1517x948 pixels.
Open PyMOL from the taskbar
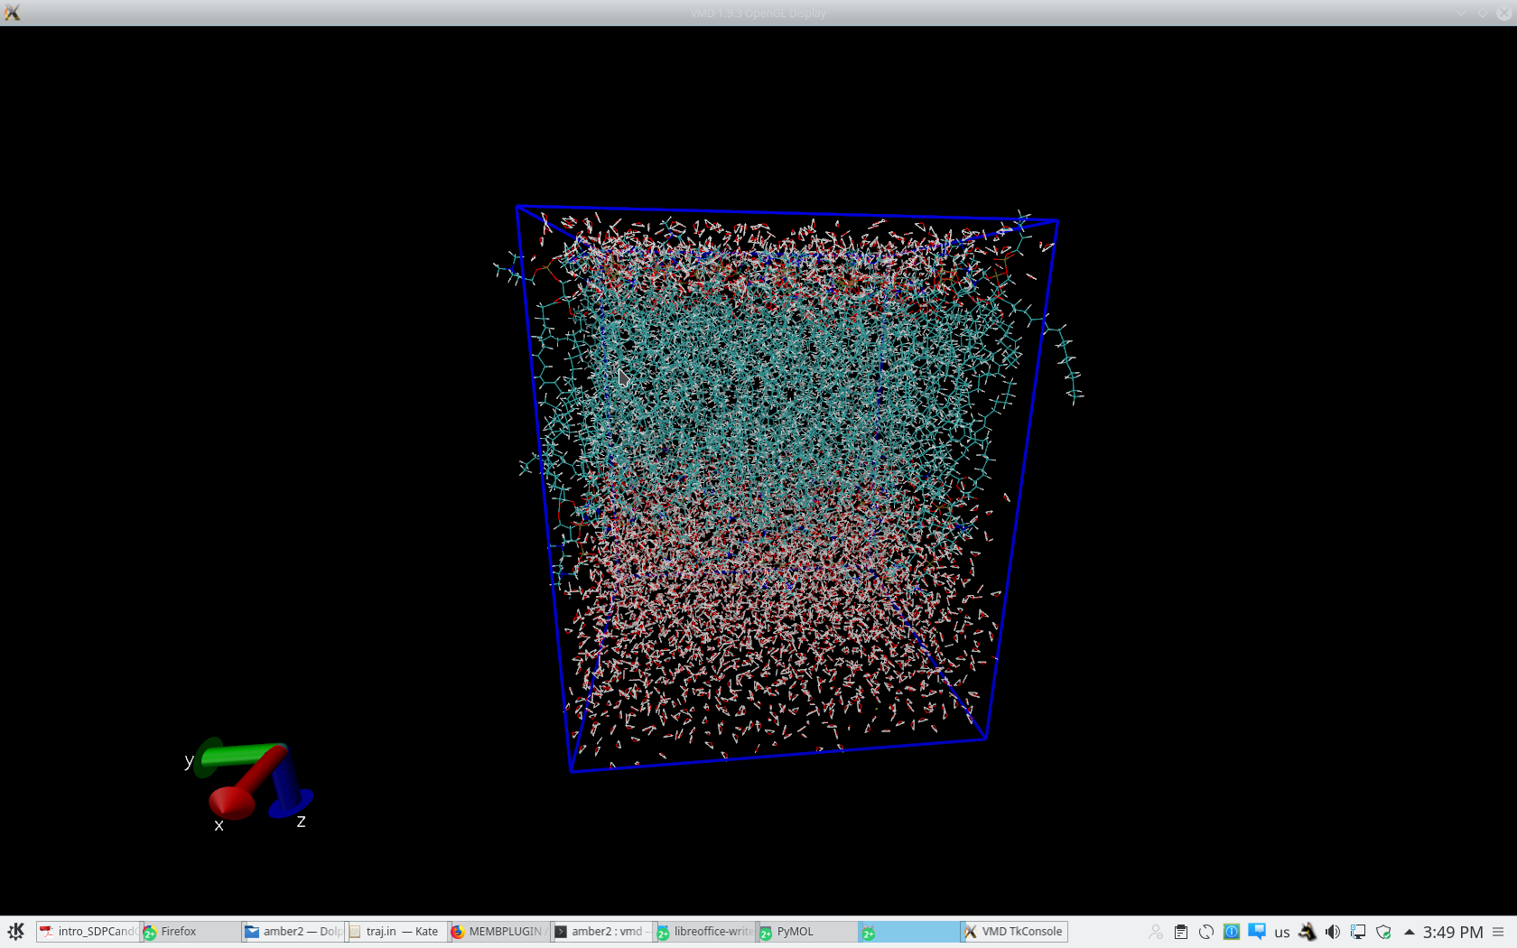806,932
